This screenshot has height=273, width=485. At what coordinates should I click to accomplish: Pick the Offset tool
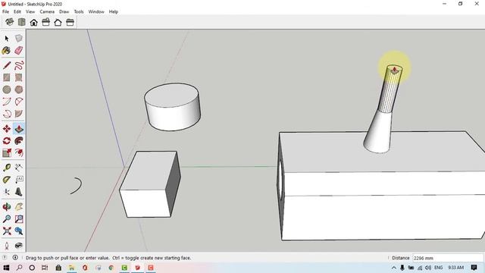click(x=19, y=153)
